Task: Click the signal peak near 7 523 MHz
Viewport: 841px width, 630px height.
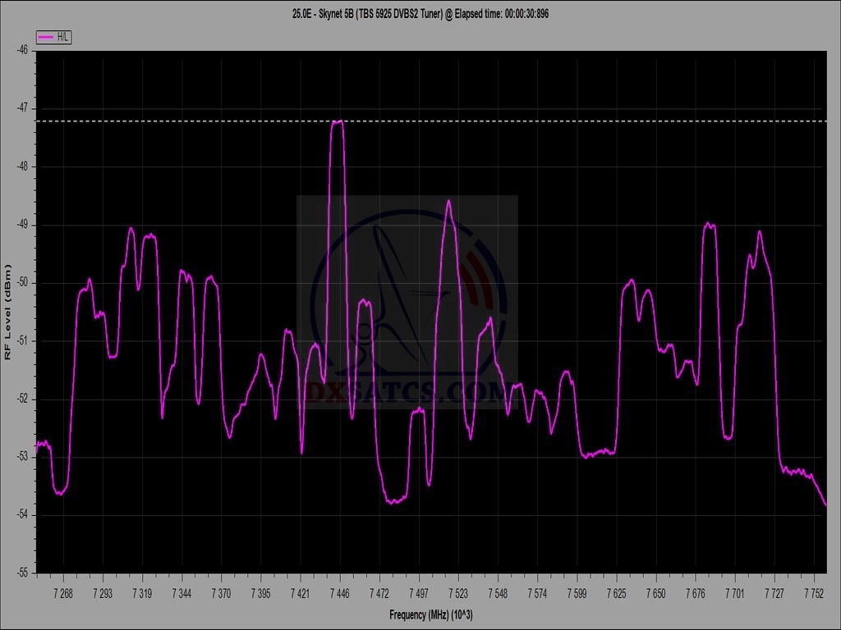Action: [448, 202]
